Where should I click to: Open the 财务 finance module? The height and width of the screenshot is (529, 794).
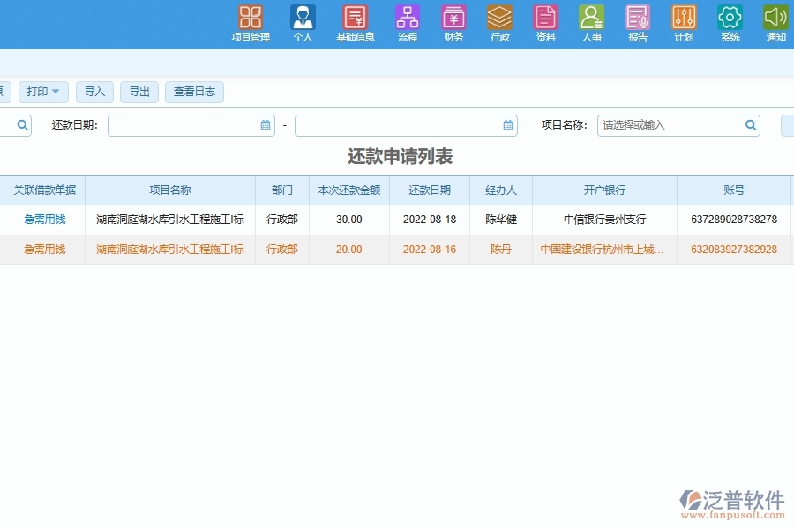coord(453,24)
